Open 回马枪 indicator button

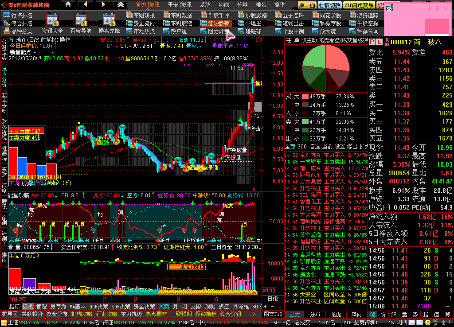pyautogui.click(x=241, y=307)
